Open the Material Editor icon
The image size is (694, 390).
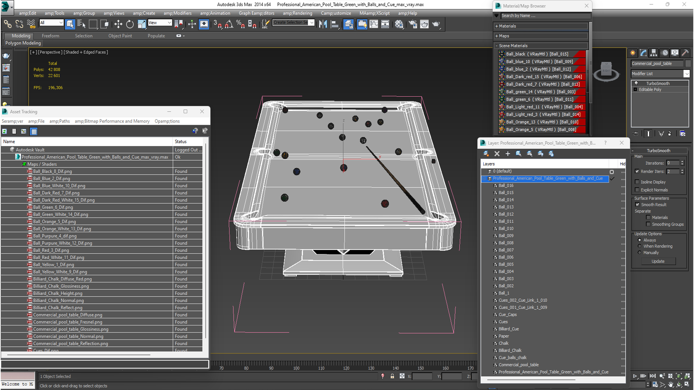click(399, 24)
